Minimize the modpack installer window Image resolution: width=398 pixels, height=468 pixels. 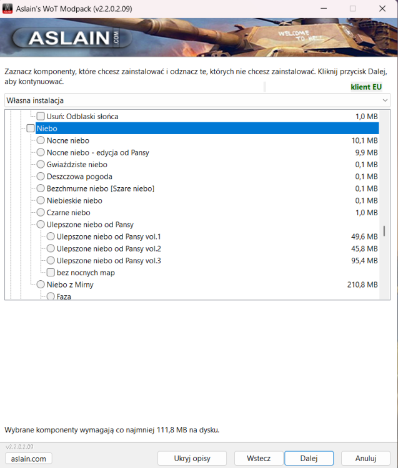coord(324,9)
